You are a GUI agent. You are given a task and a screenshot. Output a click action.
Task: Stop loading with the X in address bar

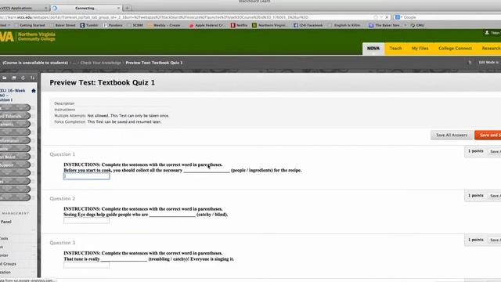point(387,17)
